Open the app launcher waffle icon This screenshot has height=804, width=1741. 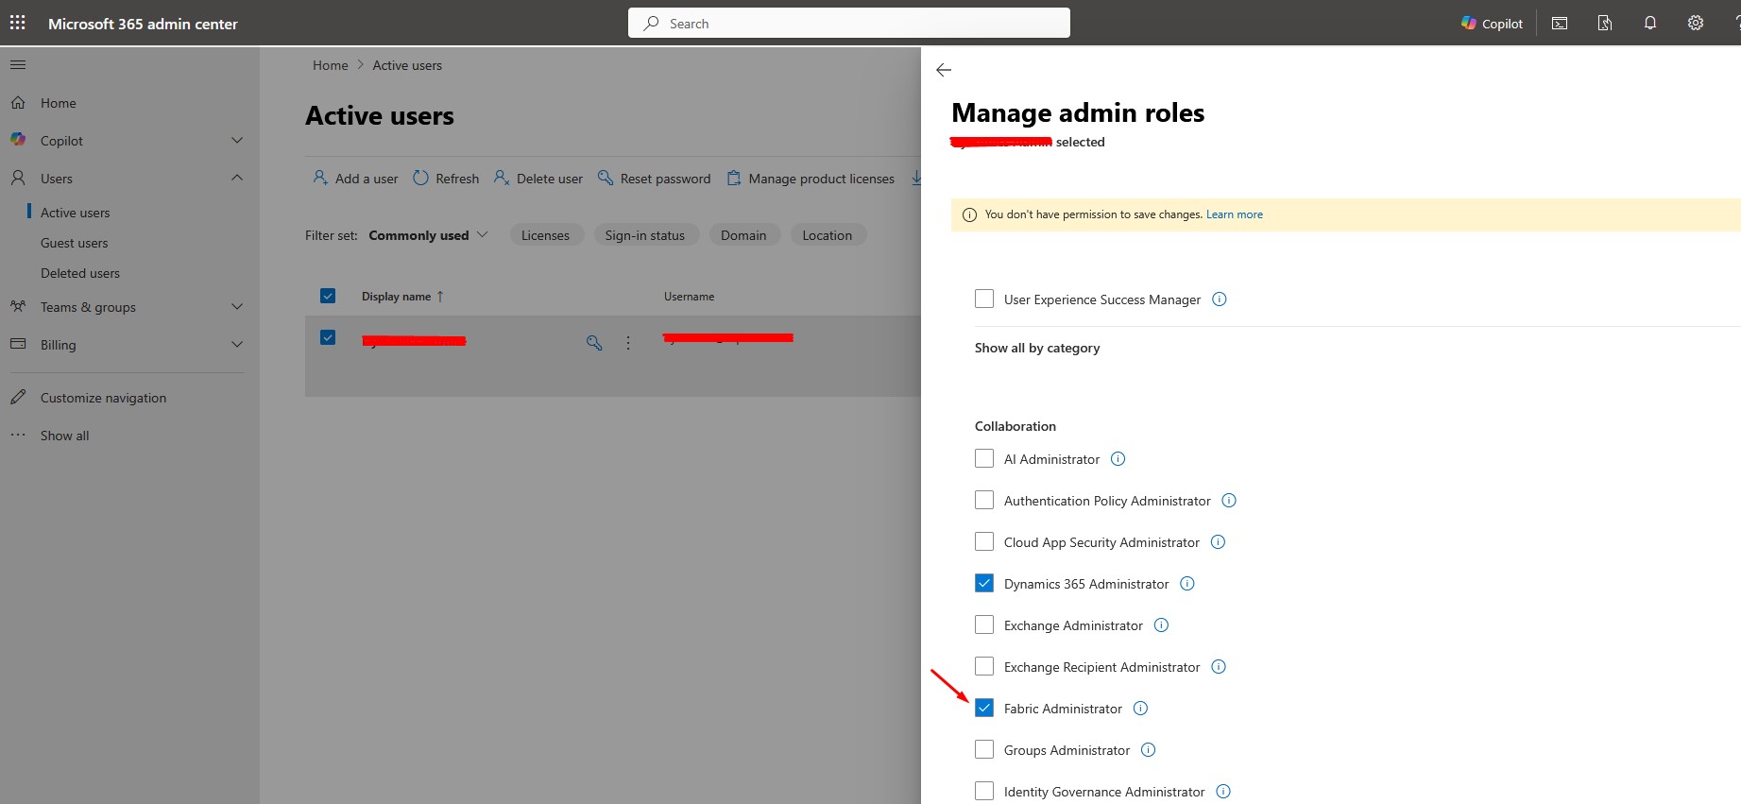[18, 23]
